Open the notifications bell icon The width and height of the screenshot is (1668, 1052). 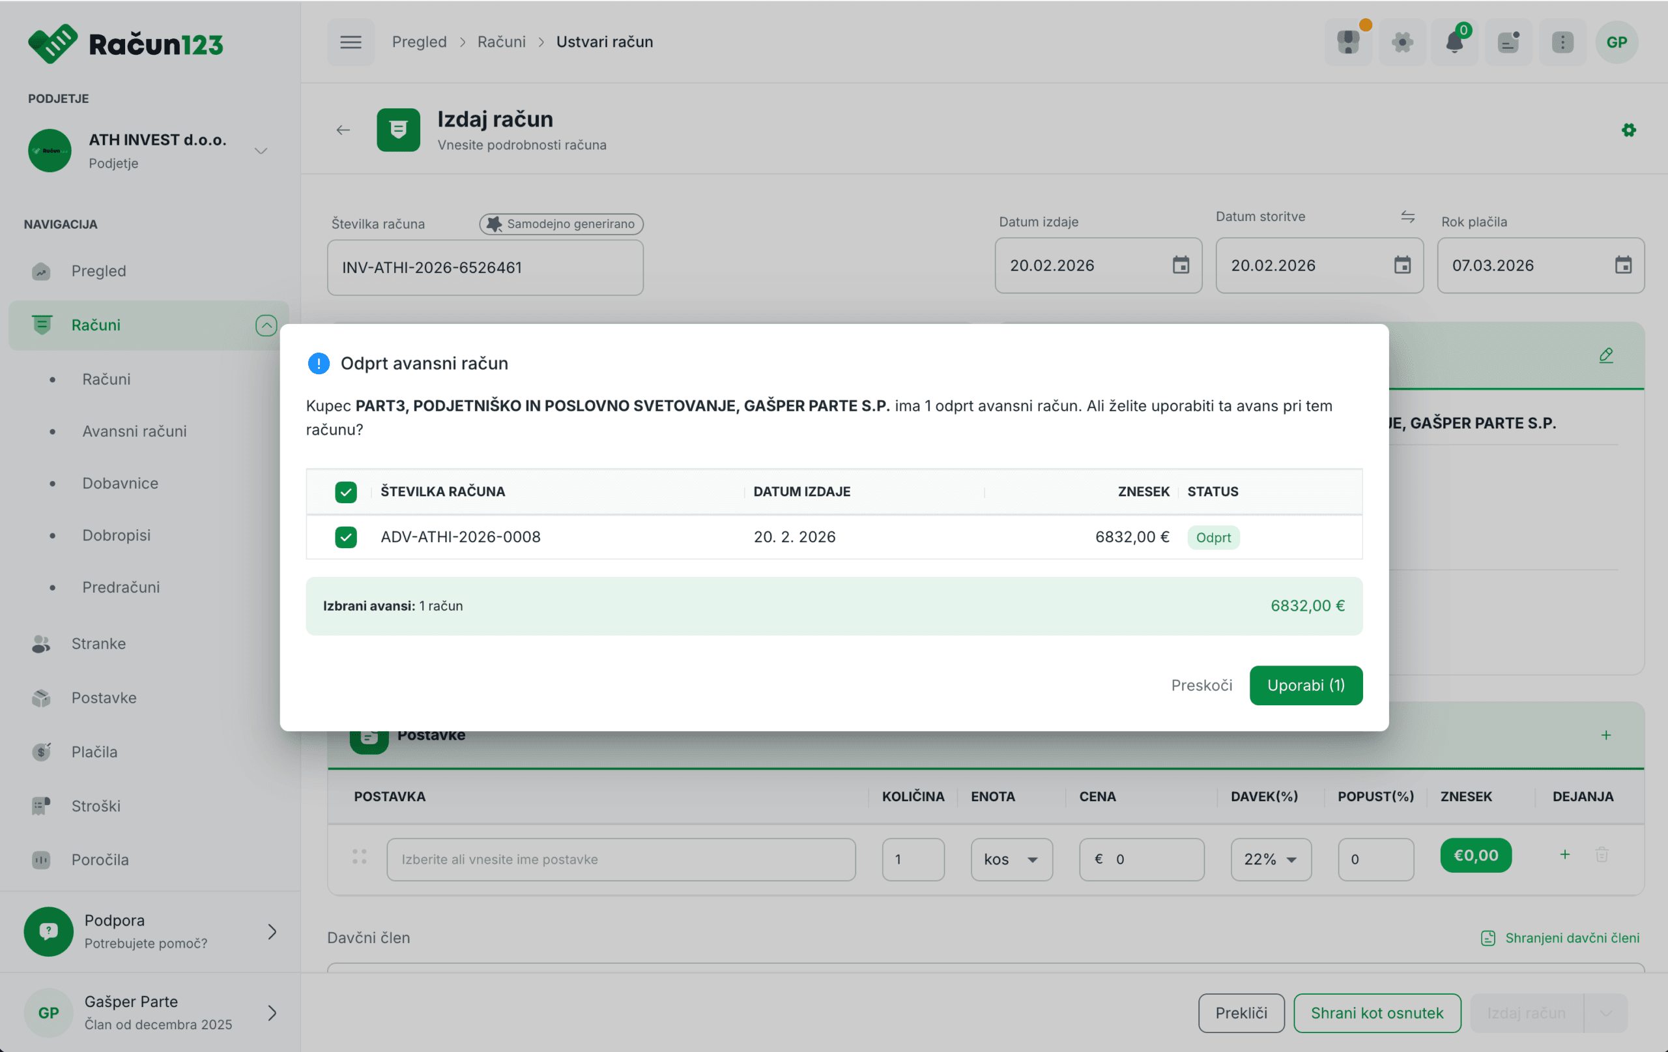tap(1455, 42)
